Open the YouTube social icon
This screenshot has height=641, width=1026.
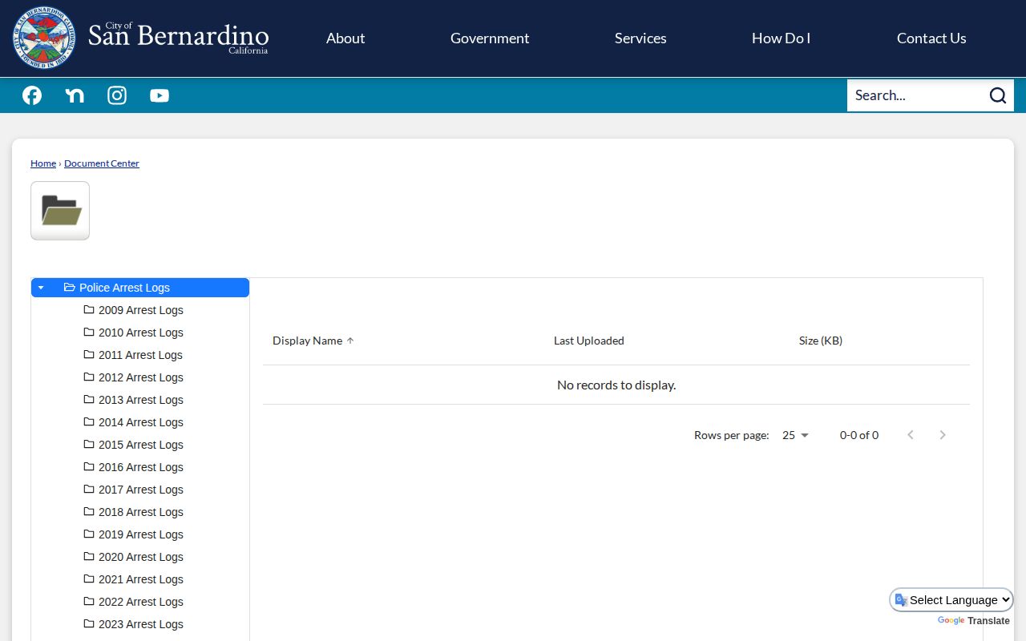160,95
